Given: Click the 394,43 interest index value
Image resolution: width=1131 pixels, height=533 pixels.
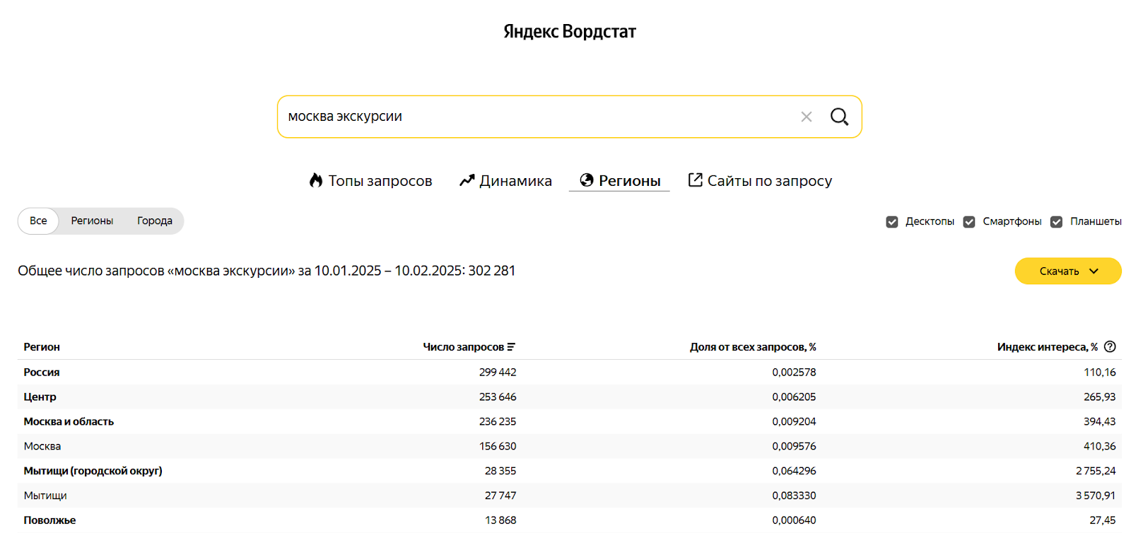Looking at the screenshot, I should (x=1100, y=421).
